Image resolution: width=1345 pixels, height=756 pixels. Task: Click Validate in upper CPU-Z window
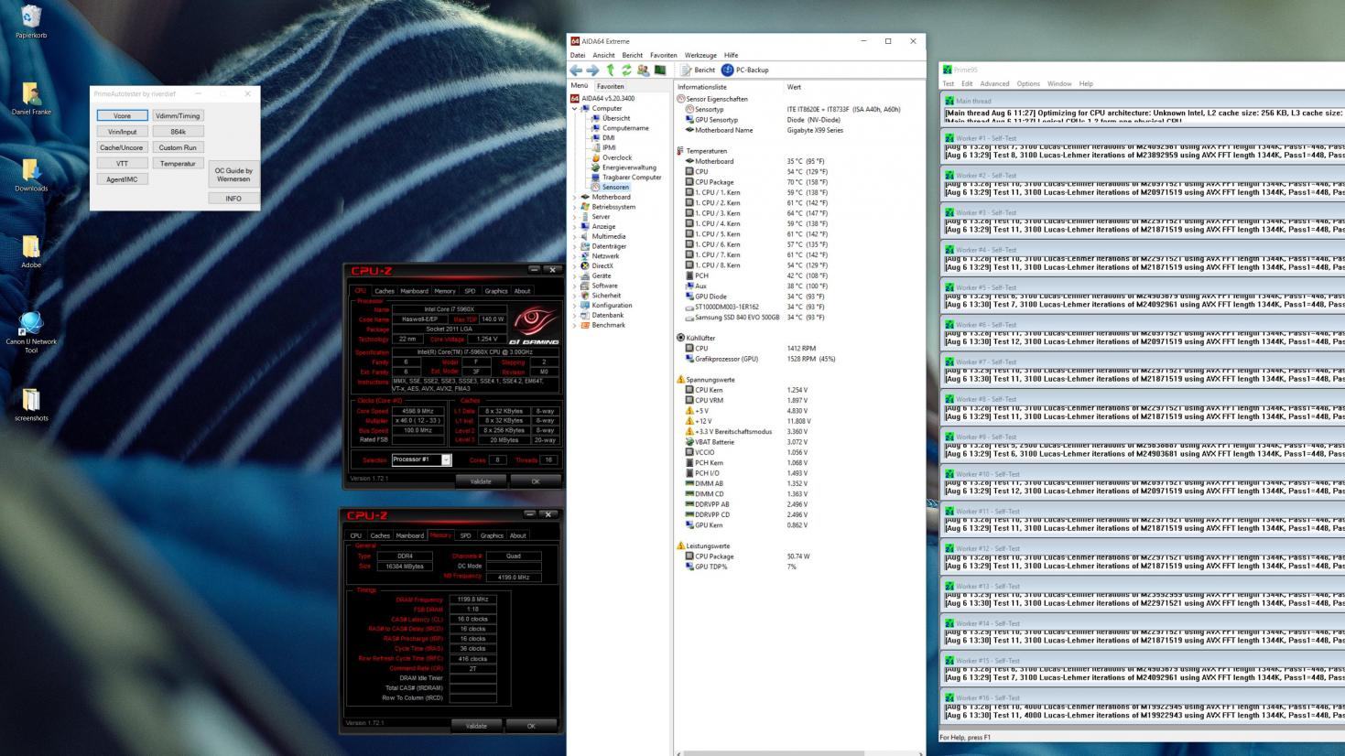[x=480, y=481]
